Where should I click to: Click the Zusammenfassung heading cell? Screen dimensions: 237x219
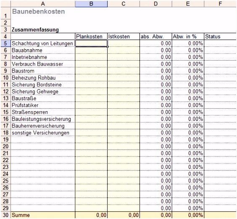pyautogui.click(x=43, y=29)
